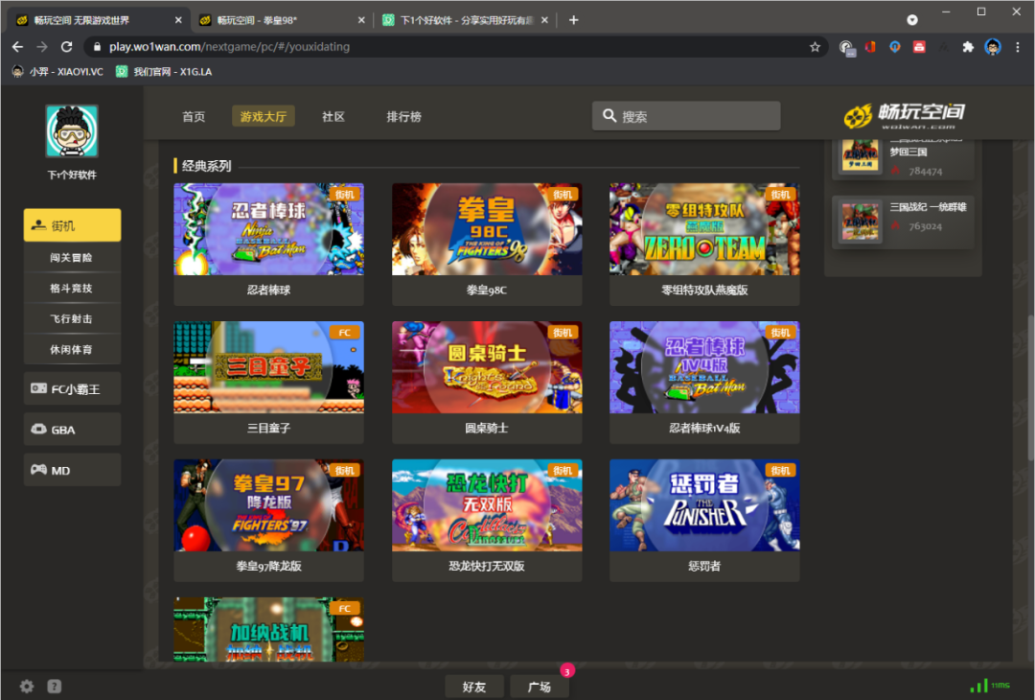Screen dimensions: 1035x700
Task: Open the 排行榜 tab
Action: (403, 116)
